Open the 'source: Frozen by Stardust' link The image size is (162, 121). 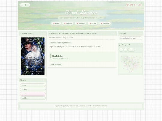click(61, 43)
